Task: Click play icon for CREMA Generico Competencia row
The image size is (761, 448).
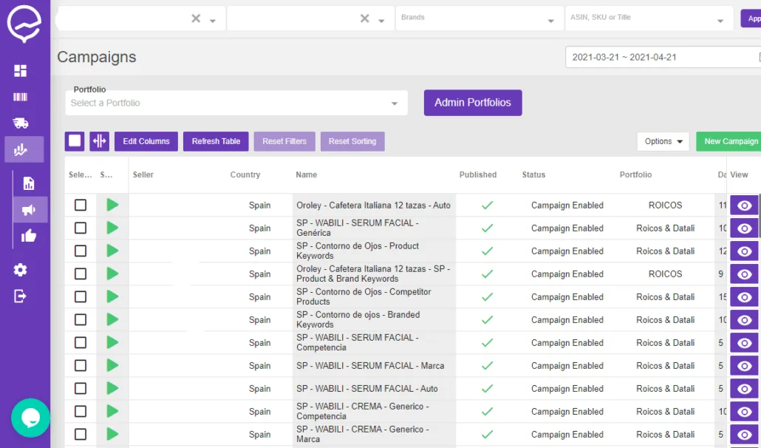Action: tap(112, 411)
